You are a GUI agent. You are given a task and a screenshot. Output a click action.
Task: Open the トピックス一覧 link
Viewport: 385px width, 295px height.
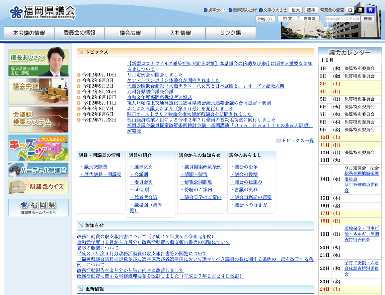coord(297,141)
